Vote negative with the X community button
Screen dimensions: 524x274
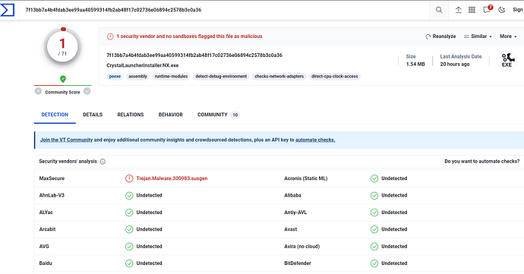coord(39,91)
